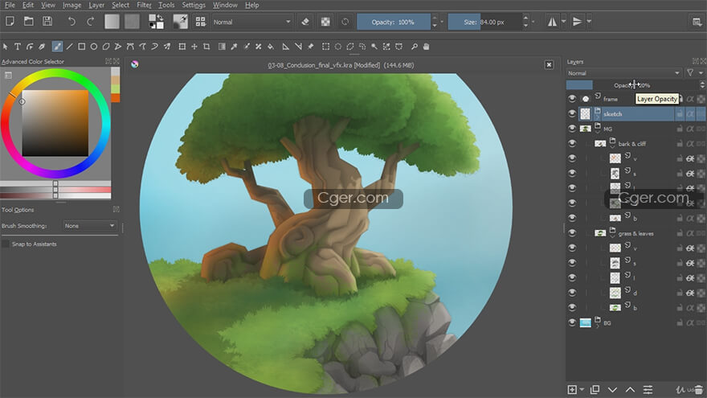Select the Zoom tool
Image resolution: width=707 pixels, height=398 pixels.
[x=414, y=47]
